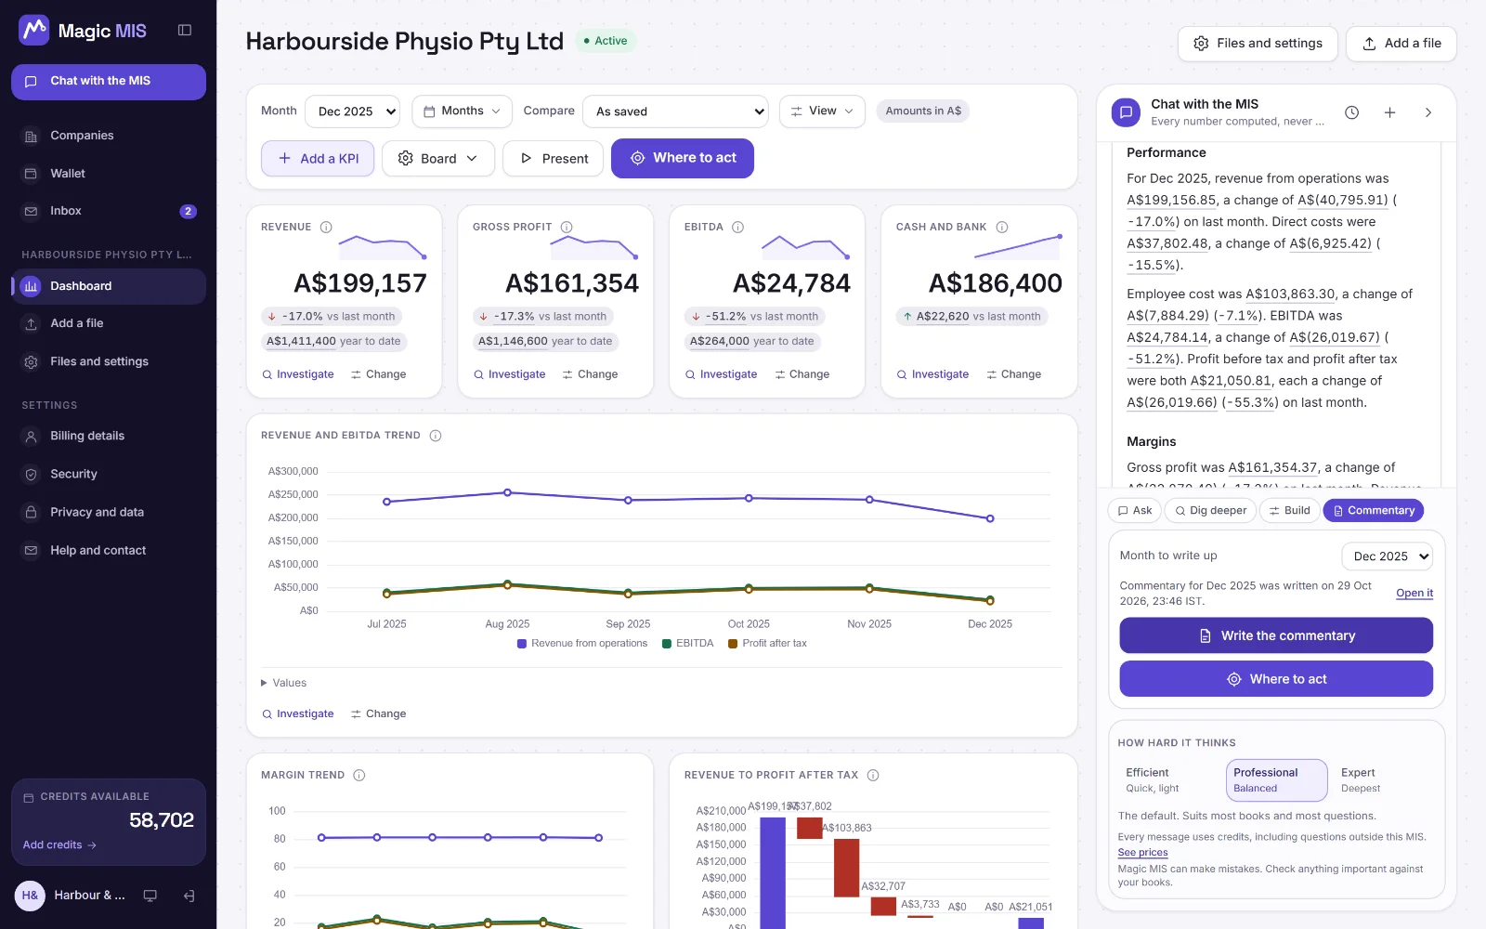Viewport: 1486px width, 929px height.
Task: Click the EBITDA card info icon
Action: [x=737, y=227]
